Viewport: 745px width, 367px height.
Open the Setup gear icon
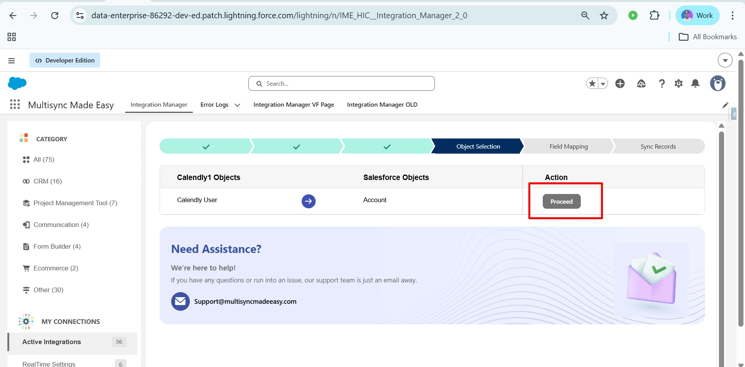pos(679,83)
